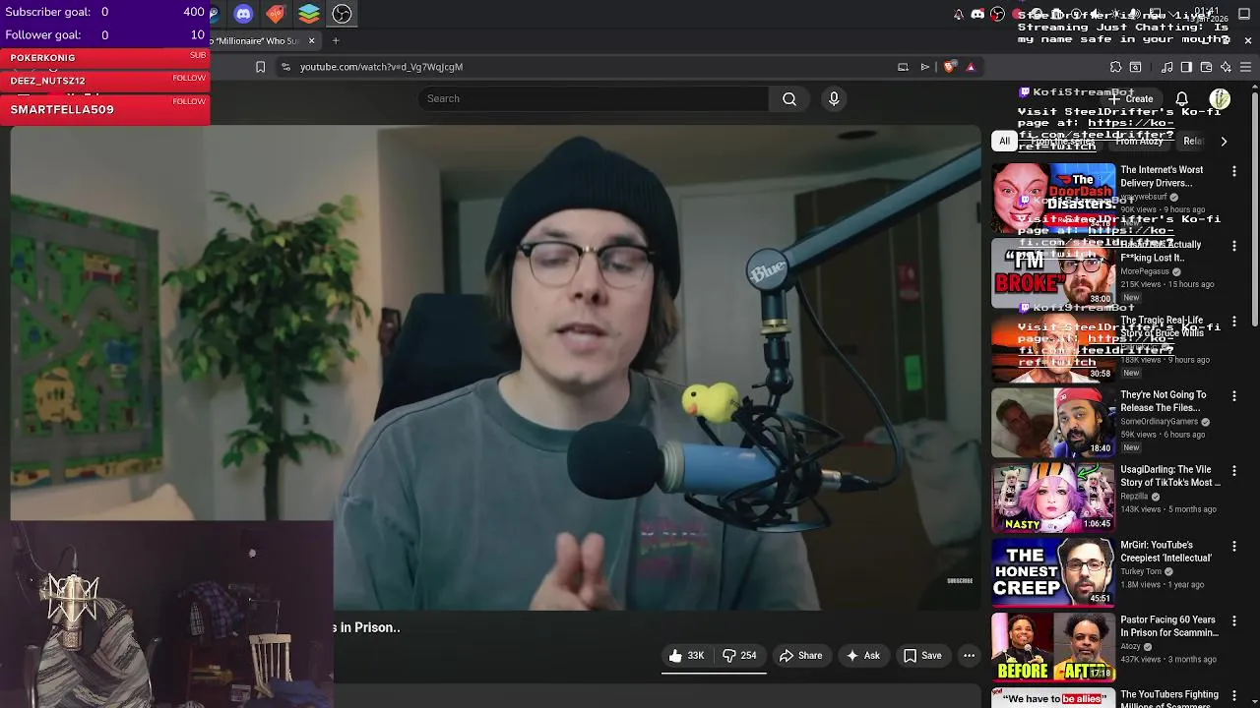Viewport: 1260px width, 708px height.
Task: Click the Ask button under the video
Action: pos(862,656)
